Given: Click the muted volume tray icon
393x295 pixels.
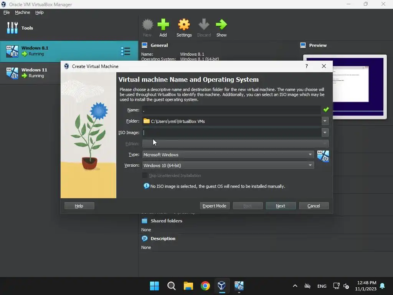Looking at the screenshot, I should 346,286.
